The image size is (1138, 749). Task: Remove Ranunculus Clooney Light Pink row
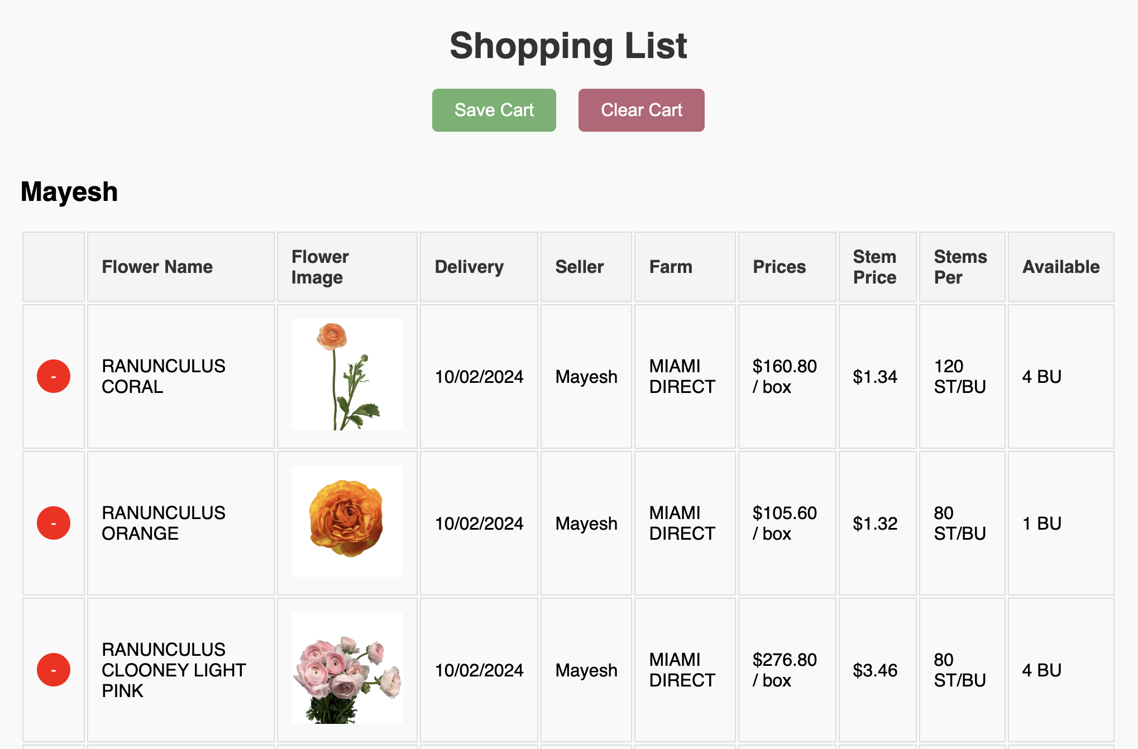(54, 670)
